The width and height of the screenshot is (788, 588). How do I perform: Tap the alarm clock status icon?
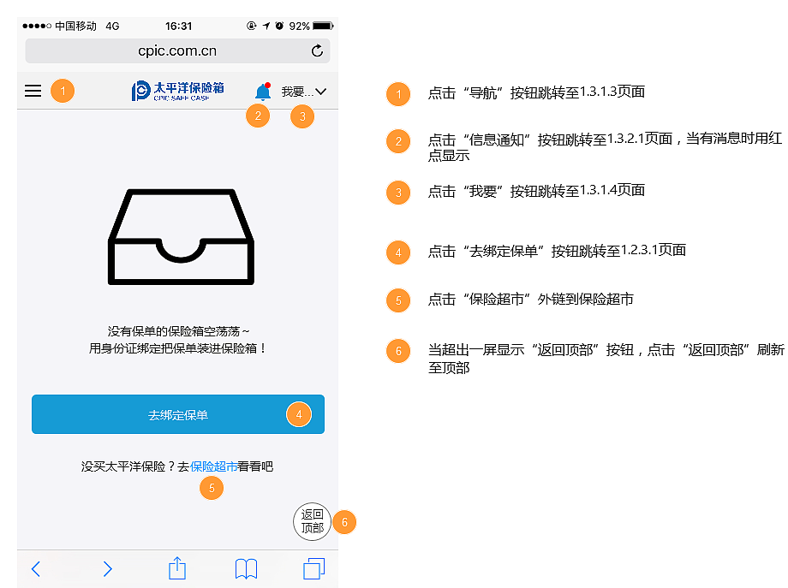click(279, 26)
